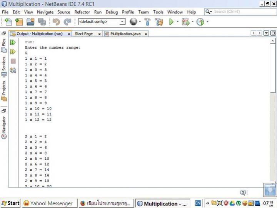The width and height of the screenshot is (277, 208).
Task: Click the EN language indicator
Action: [198, 203]
